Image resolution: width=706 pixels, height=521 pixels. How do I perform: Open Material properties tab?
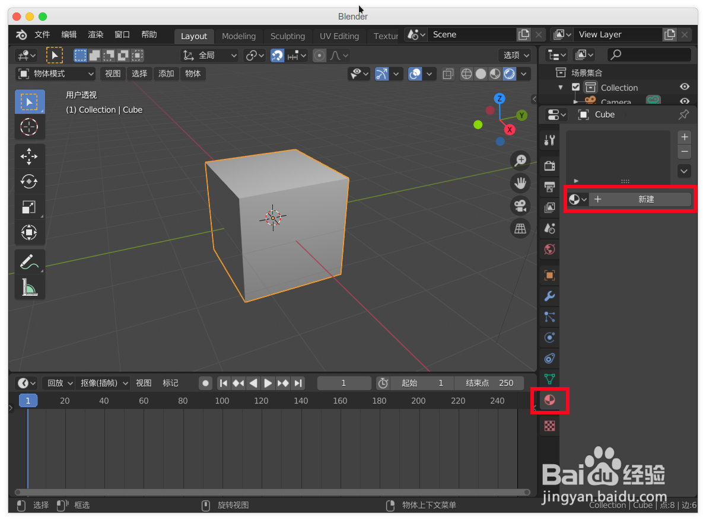click(x=550, y=400)
